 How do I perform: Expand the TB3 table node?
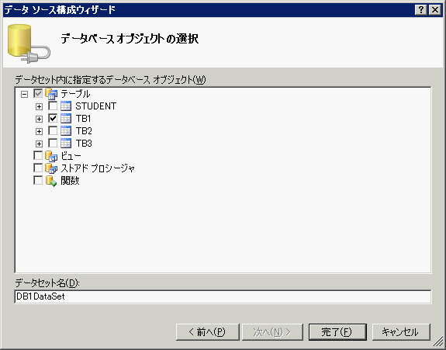point(39,144)
